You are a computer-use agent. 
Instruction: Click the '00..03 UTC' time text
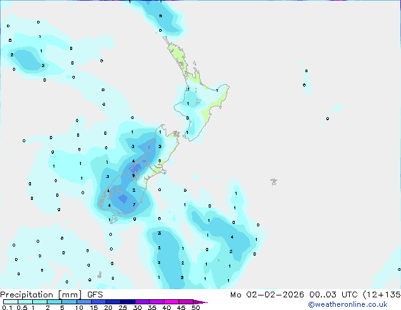click(x=333, y=295)
